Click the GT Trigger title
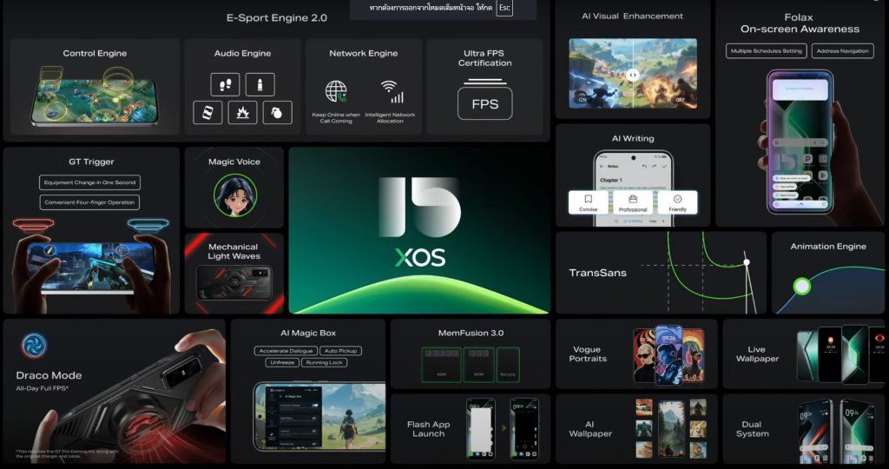889x469 pixels. (x=91, y=162)
